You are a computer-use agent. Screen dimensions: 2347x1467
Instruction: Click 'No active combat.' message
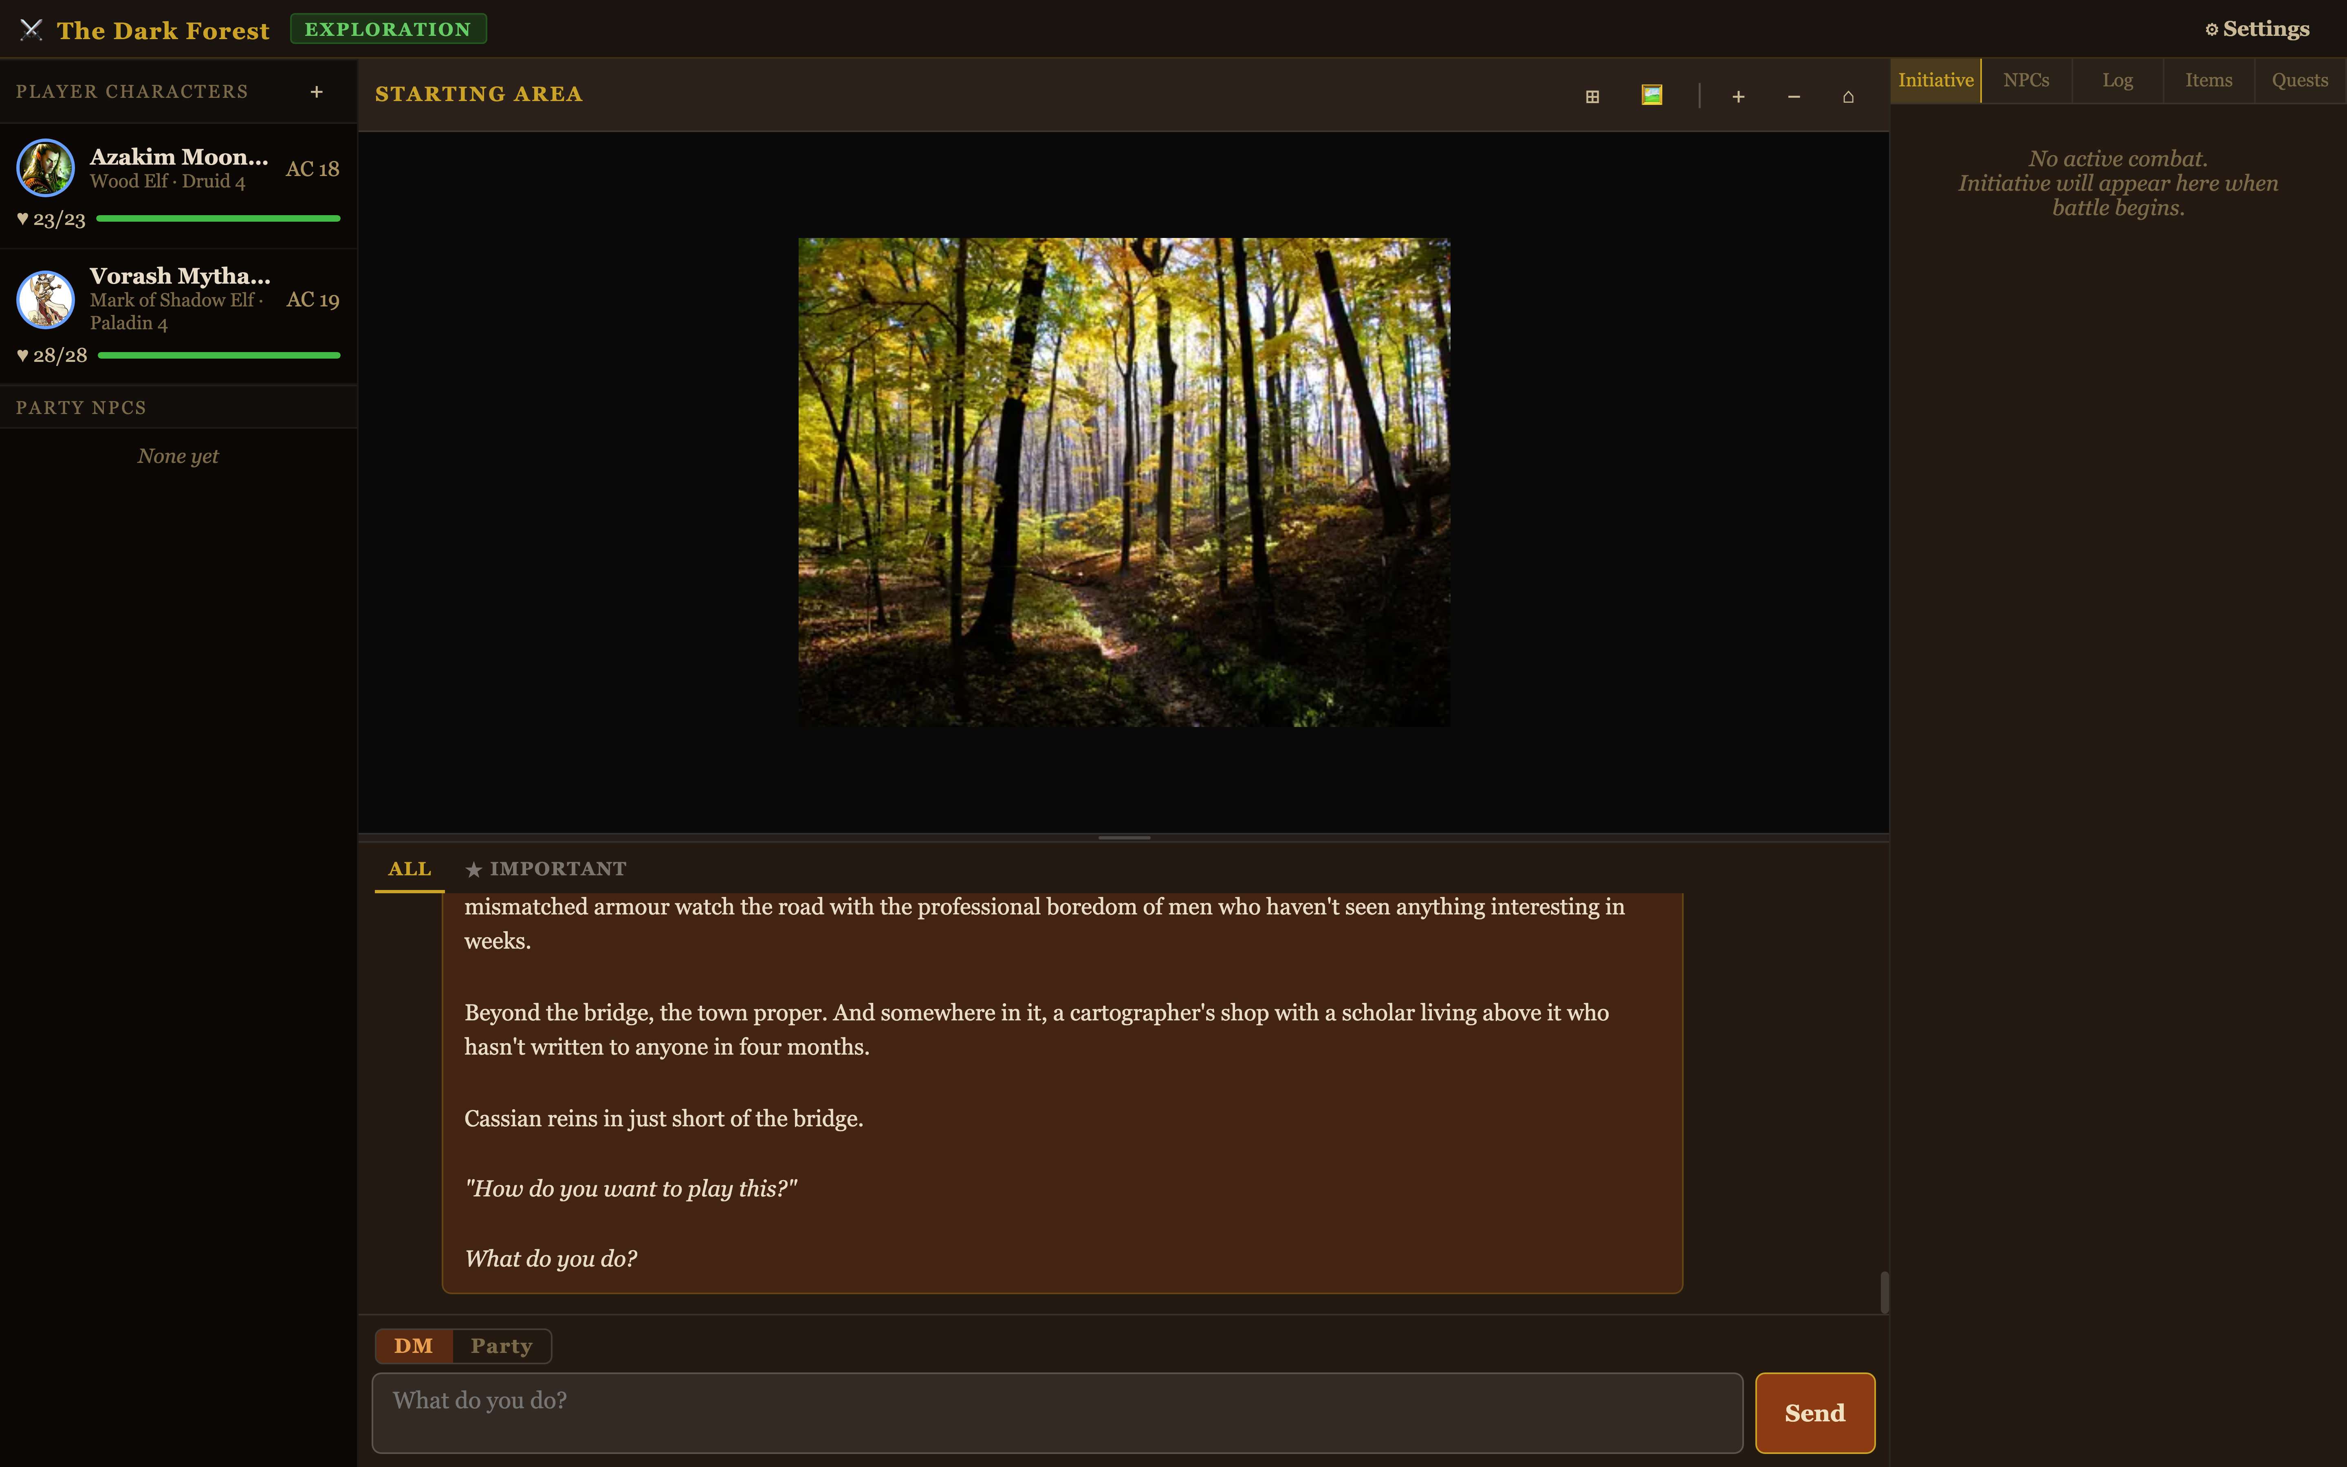click(2117, 158)
